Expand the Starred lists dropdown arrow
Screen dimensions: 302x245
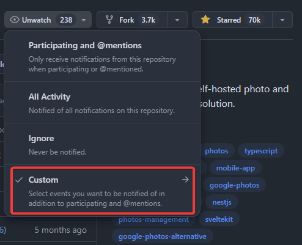(x=282, y=20)
